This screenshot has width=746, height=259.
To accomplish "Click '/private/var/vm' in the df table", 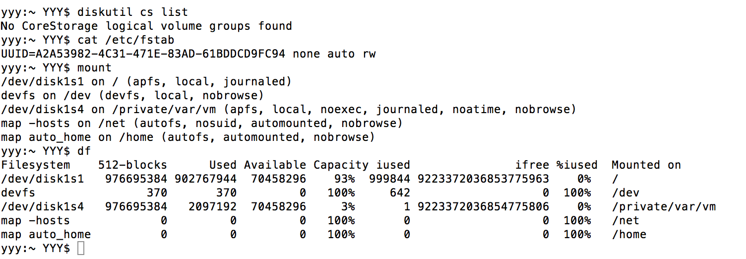I will point(663,206).
